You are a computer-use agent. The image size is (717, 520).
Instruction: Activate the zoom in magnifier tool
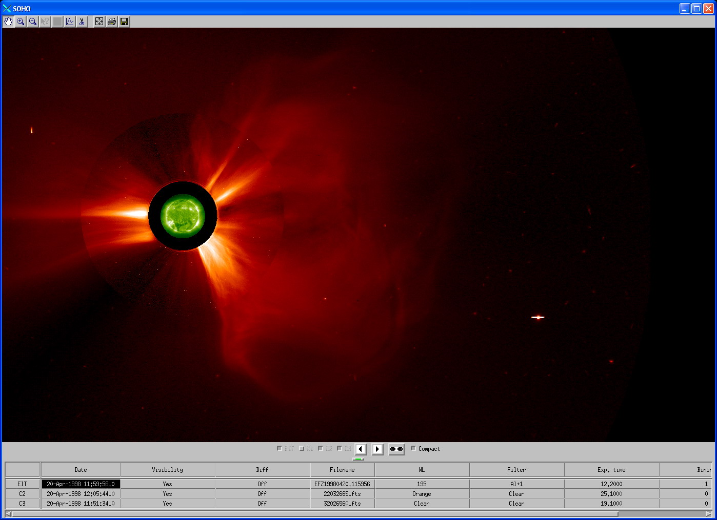21,22
